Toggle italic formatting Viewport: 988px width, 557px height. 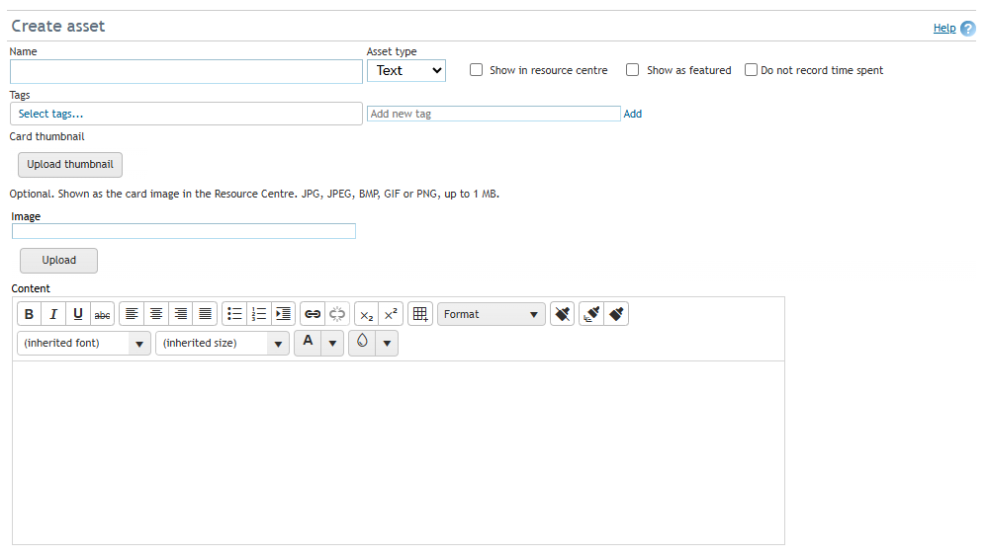53,314
